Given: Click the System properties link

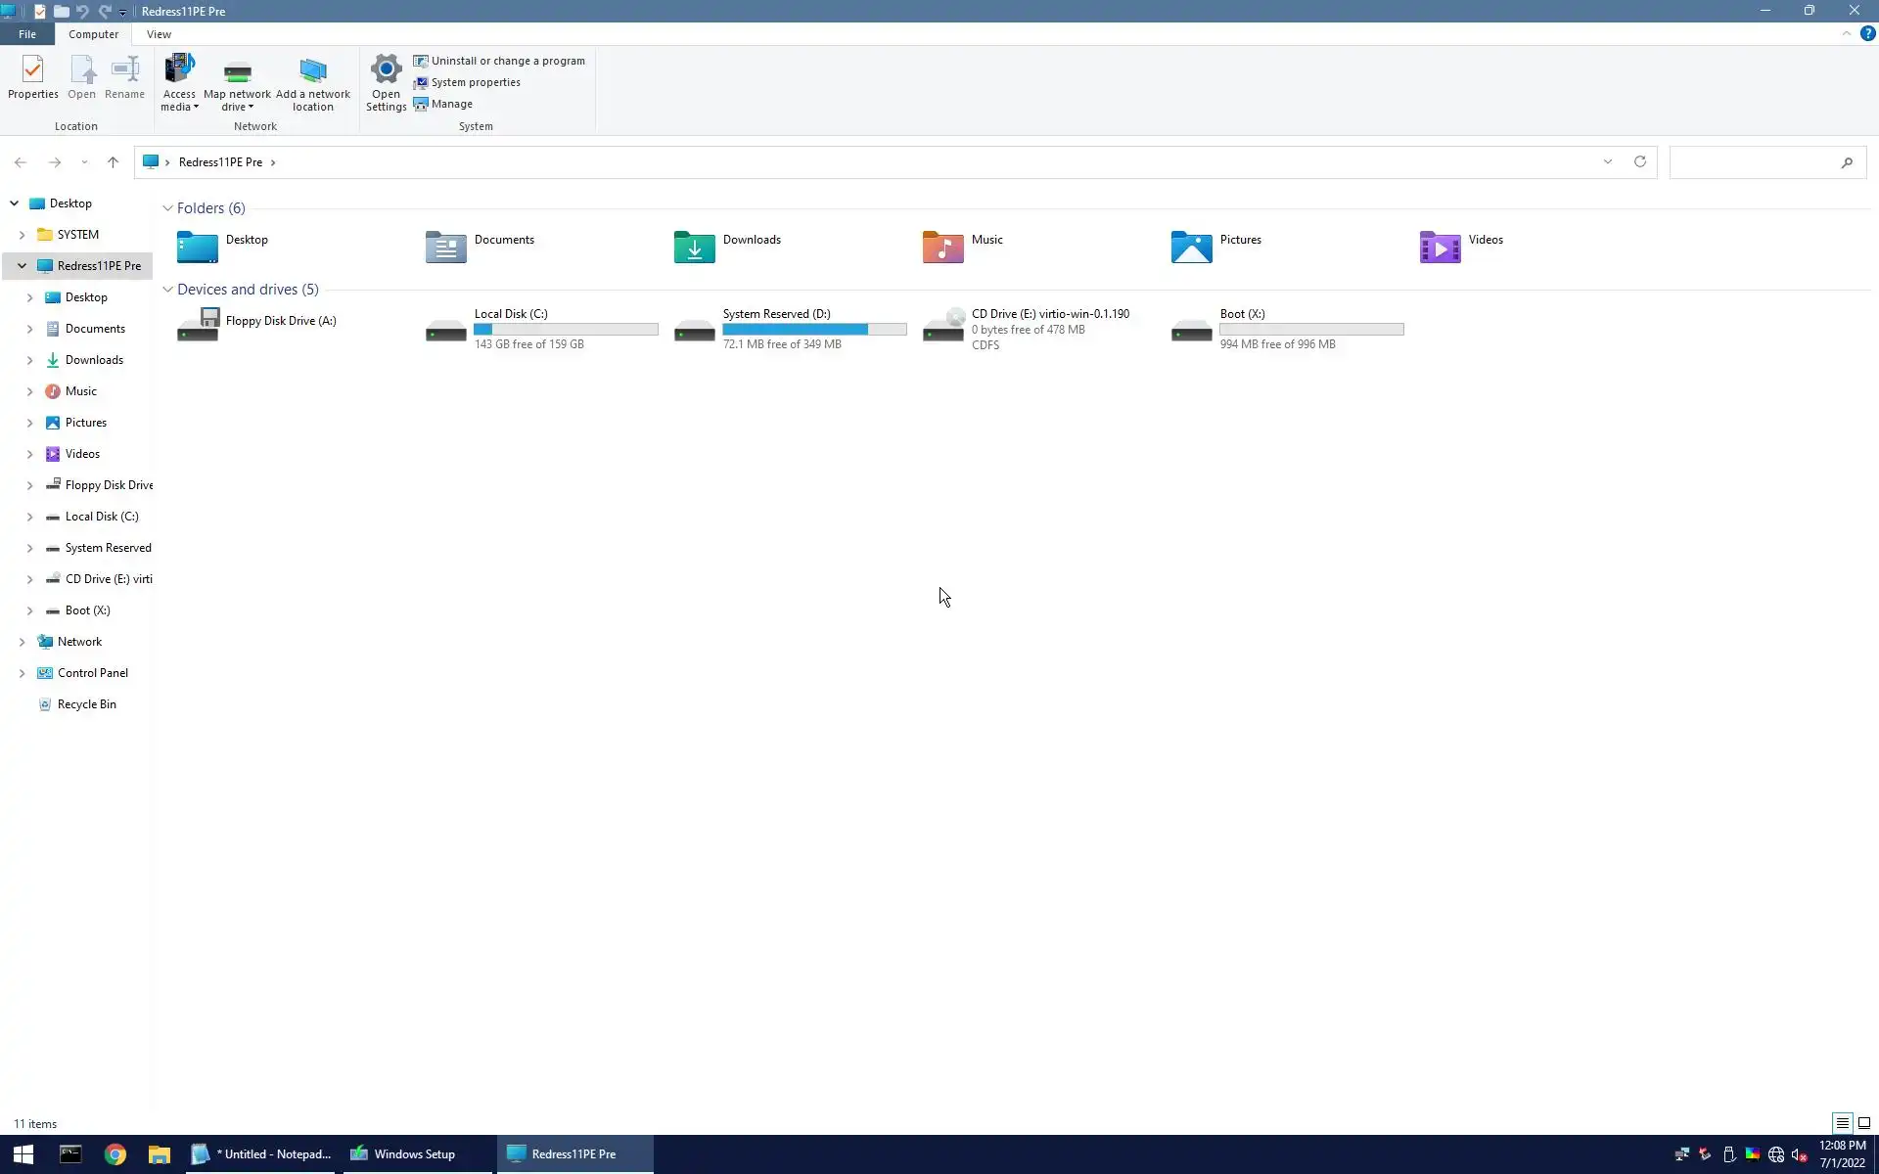Looking at the screenshot, I should [475, 82].
